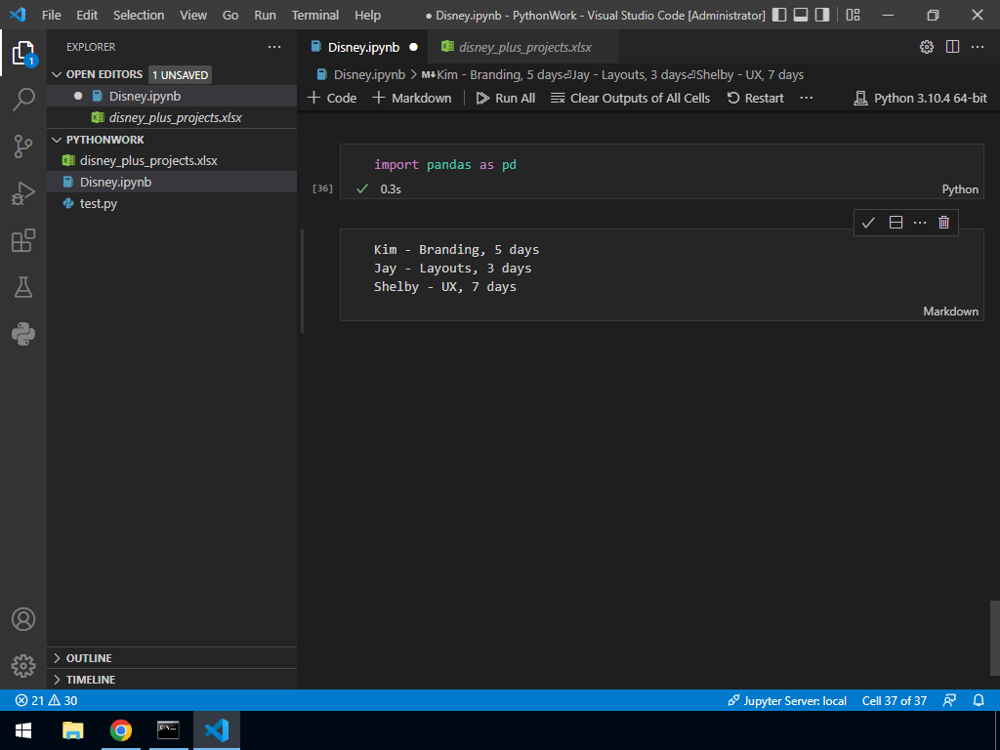This screenshot has height=750, width=1000.
Task: Stop editing cell with checkmark icon
Action: pyautogui.click(x=867, y=223)
